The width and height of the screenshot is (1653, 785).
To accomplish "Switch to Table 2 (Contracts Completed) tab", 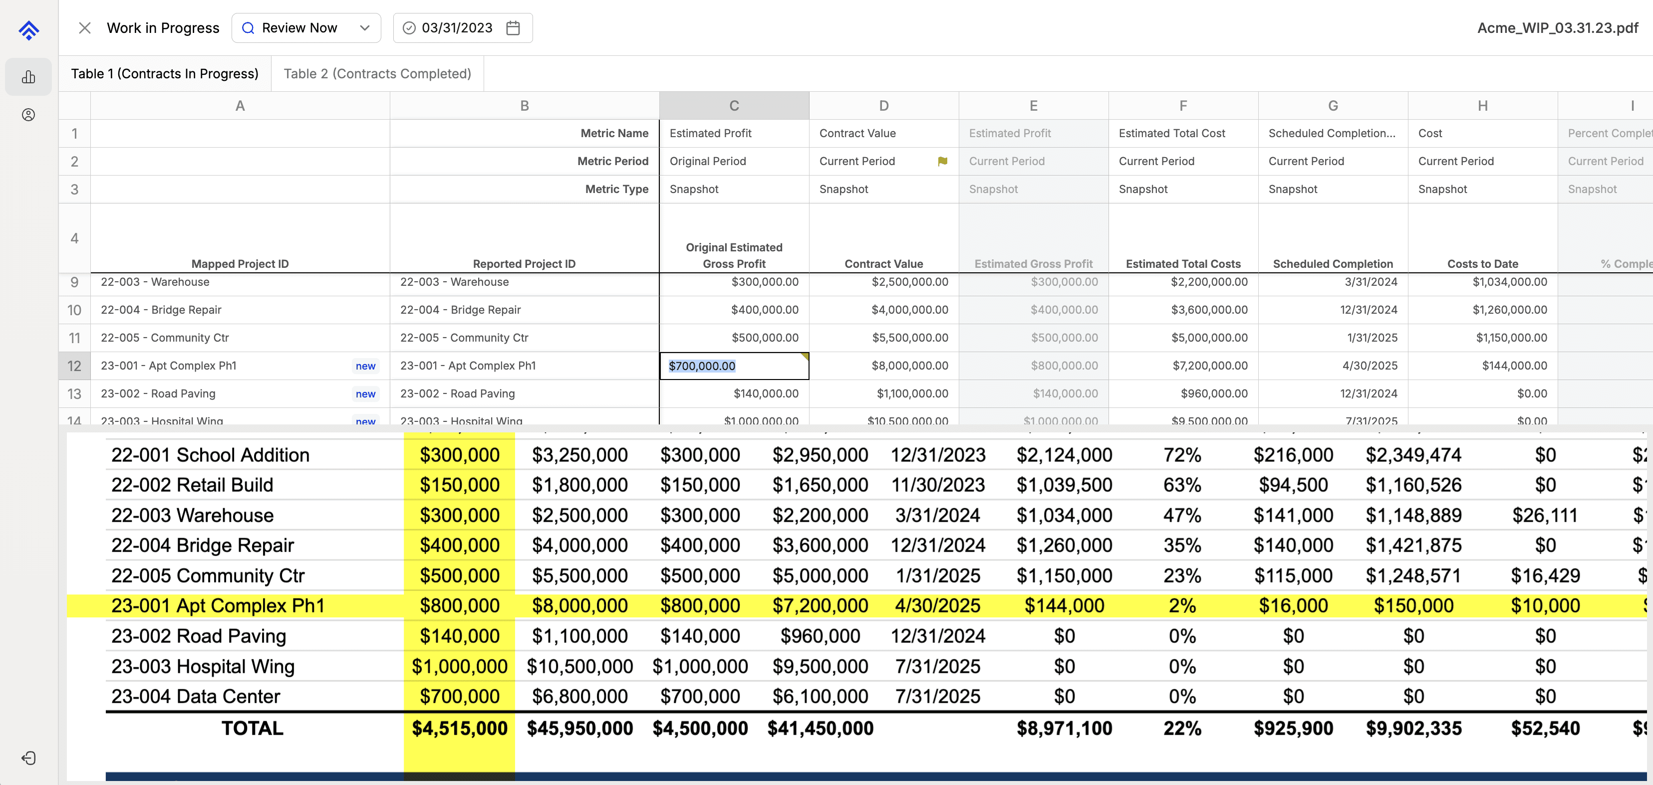I will coord(377,74).
